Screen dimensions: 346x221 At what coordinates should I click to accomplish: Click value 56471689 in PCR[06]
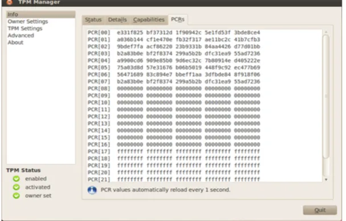point(130,74)
